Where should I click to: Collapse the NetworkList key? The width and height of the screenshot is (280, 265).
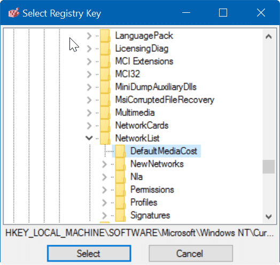tap(89, 138)
